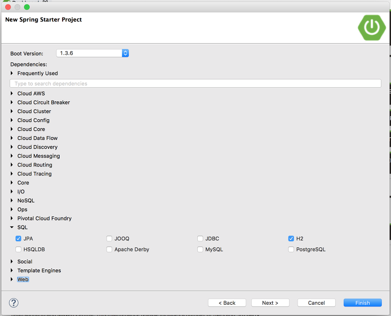391x316 pixels.
Task: Uncheck the H2 database checkbox
Action: [x=291, y=238]
